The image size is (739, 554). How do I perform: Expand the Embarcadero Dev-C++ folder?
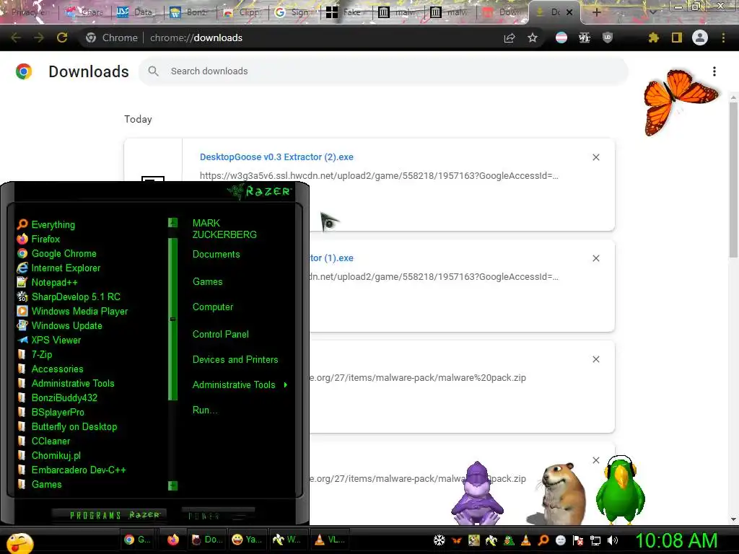coord(71,470)
